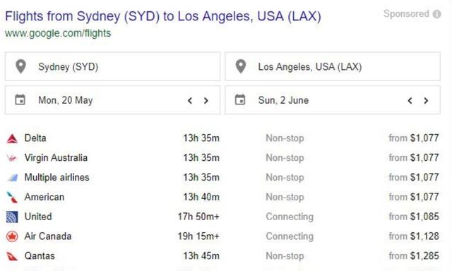Go to previous departure date arrow
The width and height of the screenshot is (452, 271).
click(x=190, y=100)
